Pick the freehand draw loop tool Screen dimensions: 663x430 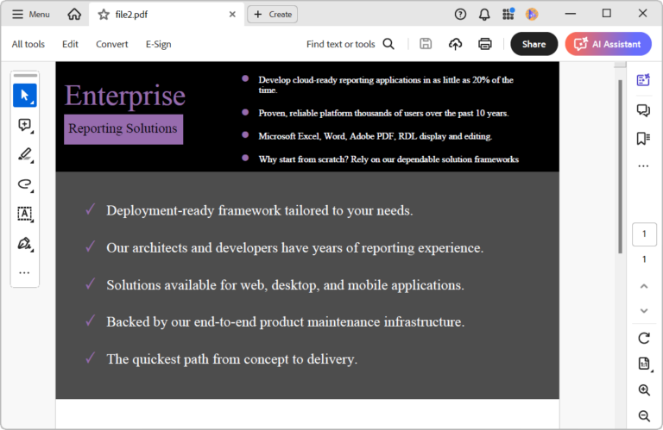click(25, 184)
